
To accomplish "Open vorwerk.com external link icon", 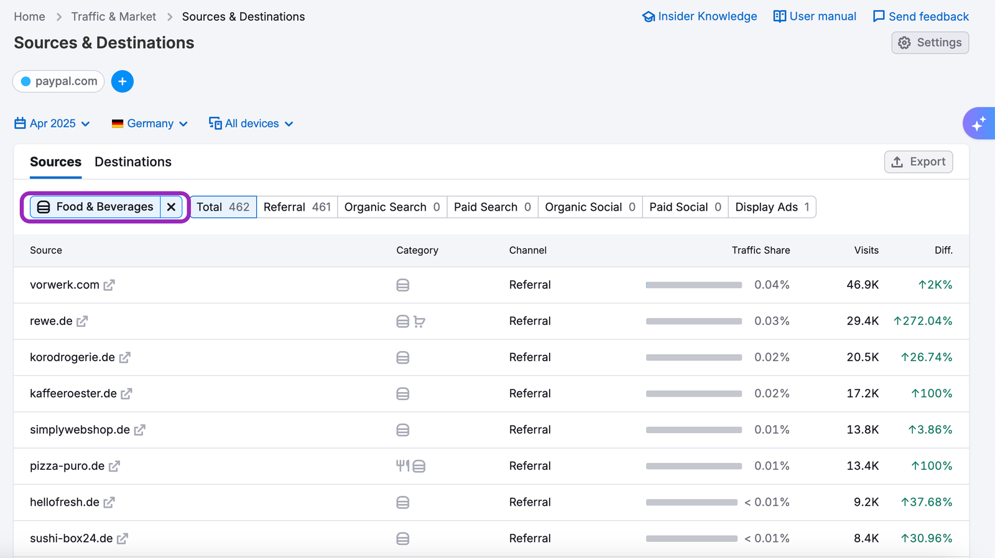I will (x=109, y=285).
